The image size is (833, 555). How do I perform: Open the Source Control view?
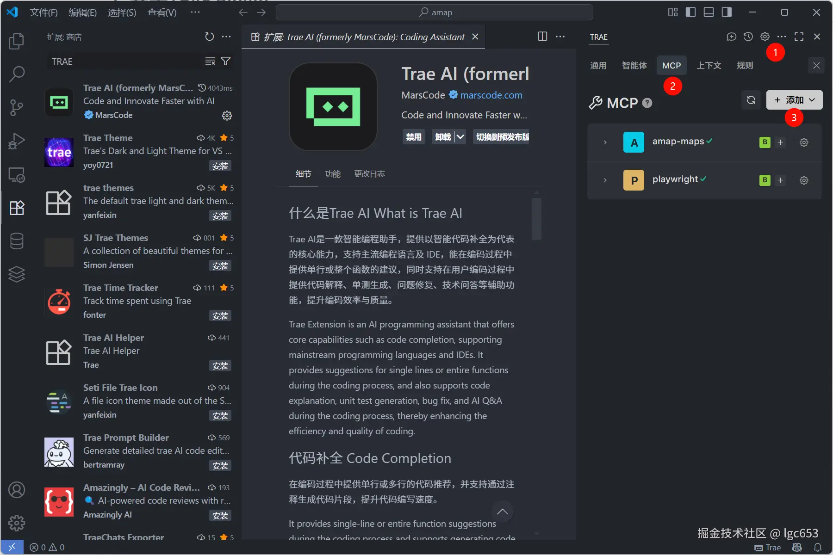pos(17,107)
